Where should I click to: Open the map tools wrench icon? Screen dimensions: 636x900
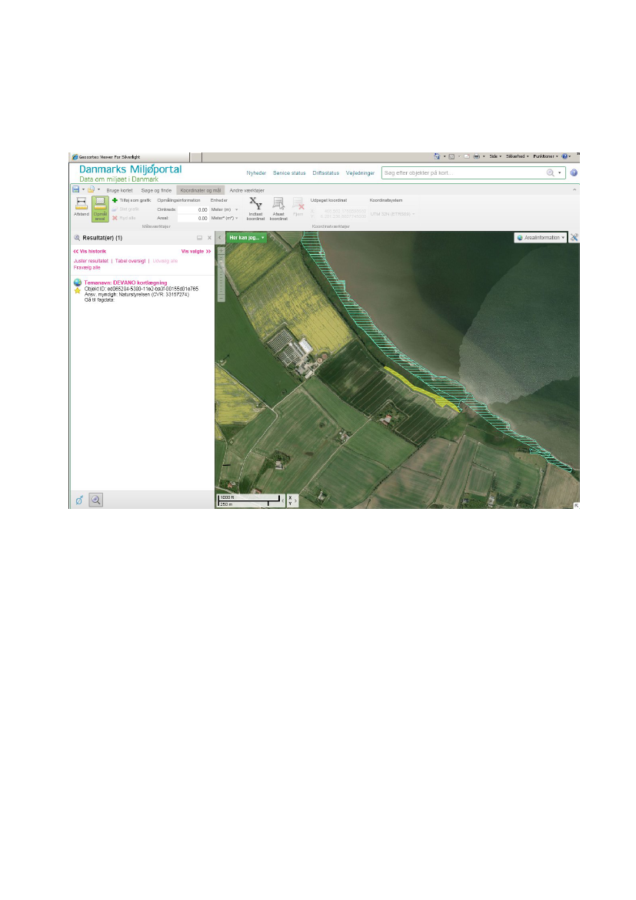coord(574,237)
